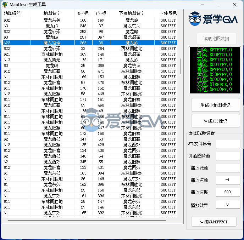Click the vertical scrollbar thumb of the table
The width and height of the screenshot is (244, 240).
pos(180,66)
